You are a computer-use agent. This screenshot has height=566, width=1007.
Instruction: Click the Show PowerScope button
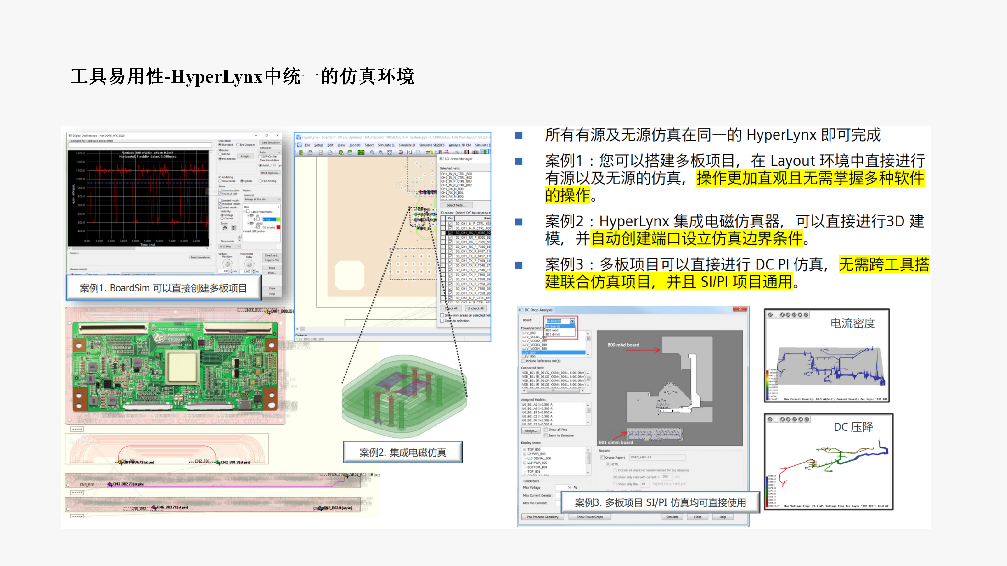(x=590, y=517)
